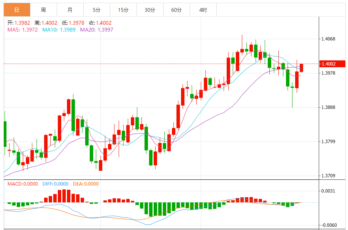Viewport: 348px width, 230px height.
Task: Click the MACD indicator label
Action: click(22, 184)
